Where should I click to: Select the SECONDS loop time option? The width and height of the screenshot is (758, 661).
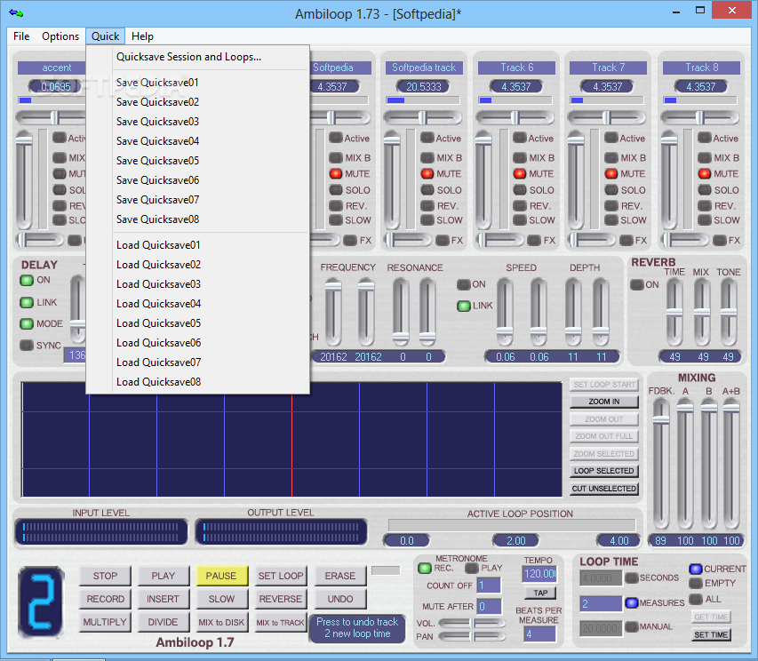click(x=631, y=577)
